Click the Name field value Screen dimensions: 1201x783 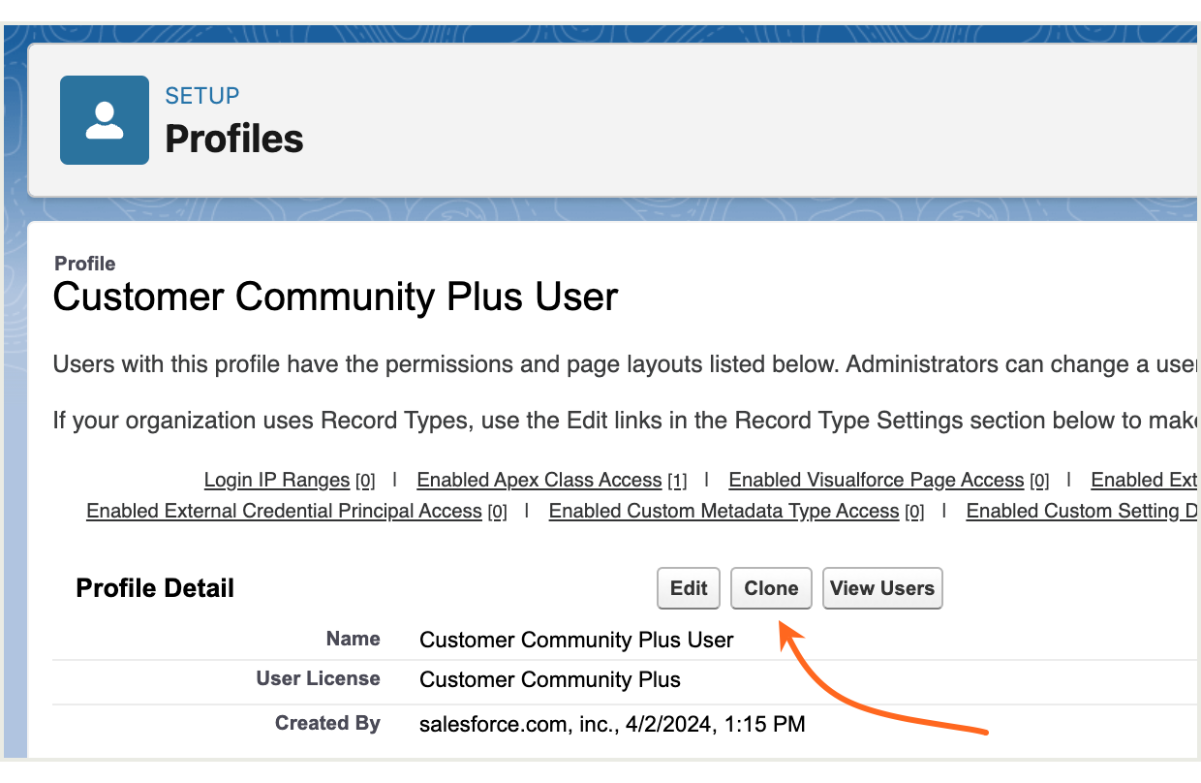click(x=576, y=640)
